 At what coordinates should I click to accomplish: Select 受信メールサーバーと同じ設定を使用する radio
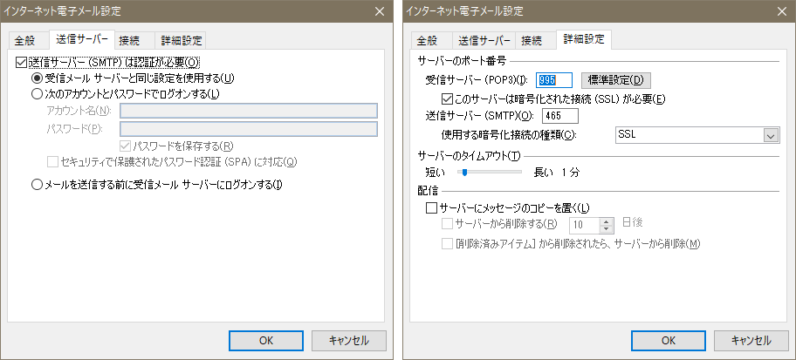tap(37, 78)
